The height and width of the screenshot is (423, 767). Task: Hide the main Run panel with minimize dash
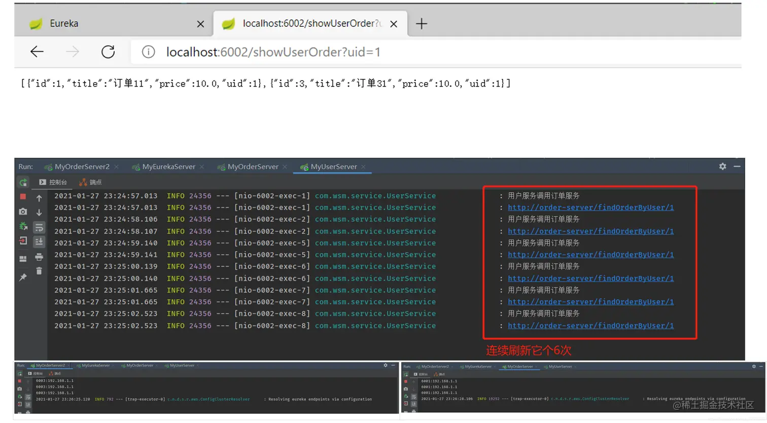click(x=737, y=166)
